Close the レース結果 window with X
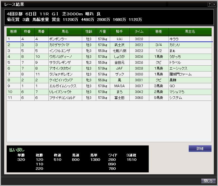The image size is (218, 186). (214, 4)
